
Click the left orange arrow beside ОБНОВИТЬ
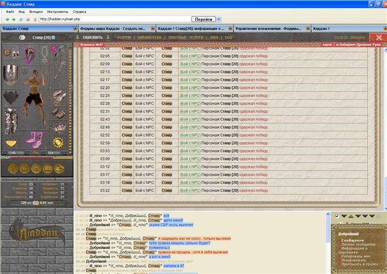77,38
